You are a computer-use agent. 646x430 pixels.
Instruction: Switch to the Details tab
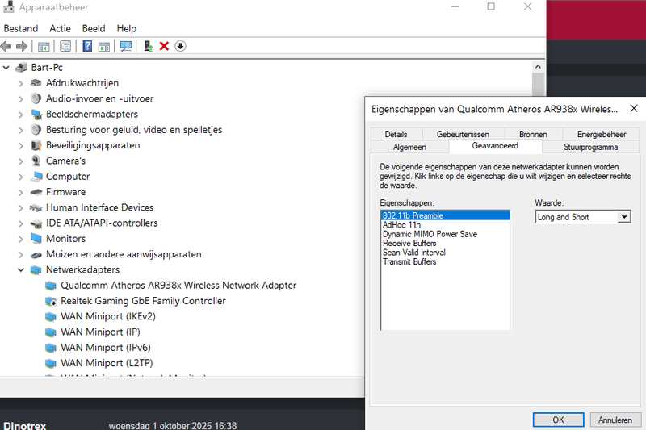coord(396,134)
